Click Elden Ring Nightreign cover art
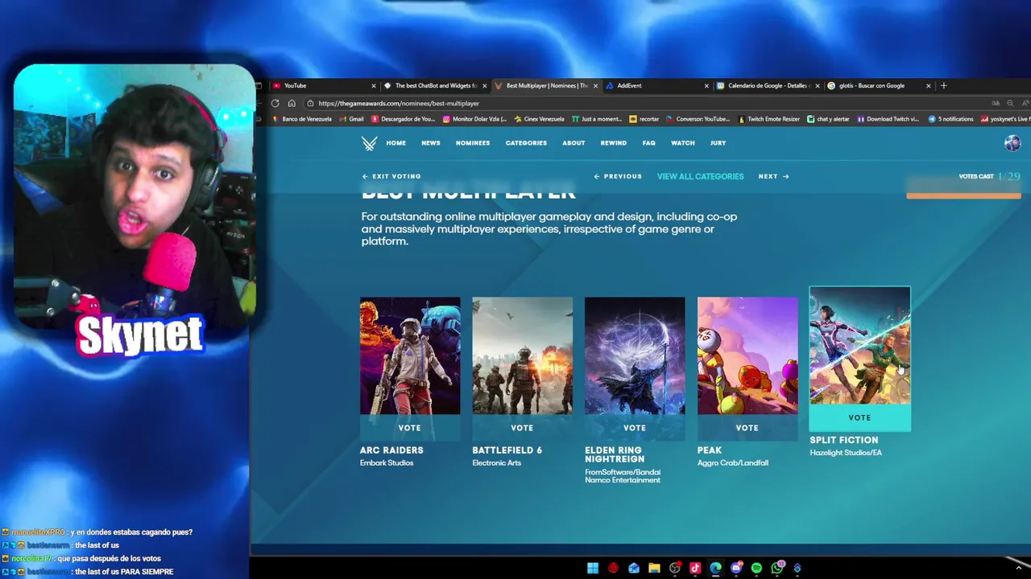 pyautogui.click(x=635, y=356)
